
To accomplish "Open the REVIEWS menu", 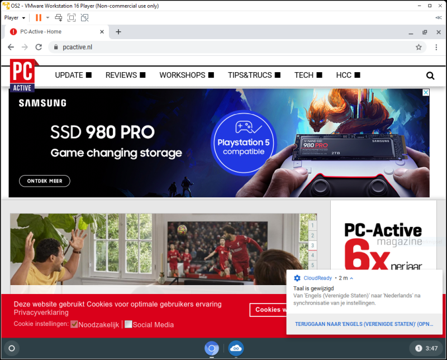I will pos(125,75).
